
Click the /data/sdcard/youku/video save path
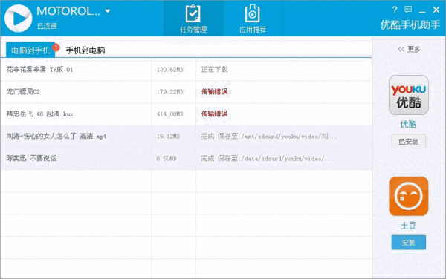pyautogui.click(x=287, y=159)
